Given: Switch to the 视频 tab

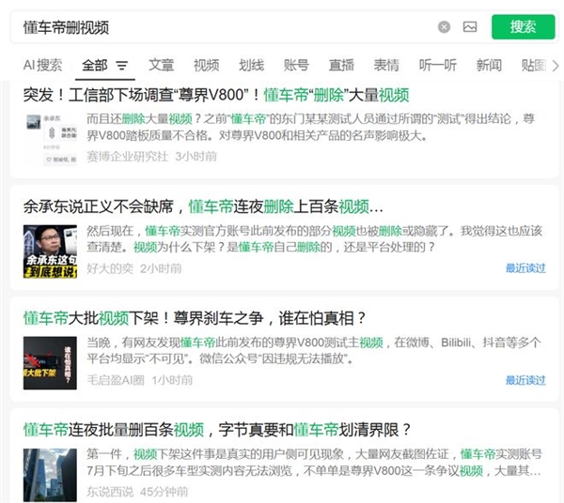Looking at the screenshot, I should point(207,66).
